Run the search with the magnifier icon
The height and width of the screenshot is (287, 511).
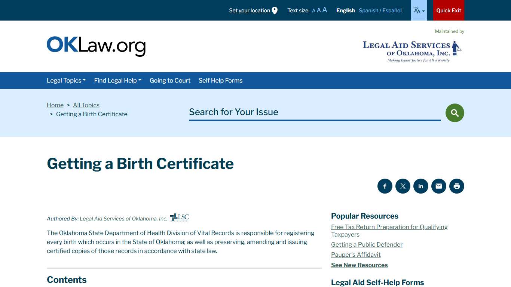pos(455,112)
